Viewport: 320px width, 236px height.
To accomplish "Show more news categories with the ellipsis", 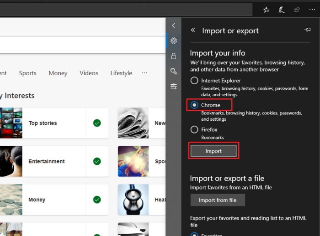I will click(144, 73).
